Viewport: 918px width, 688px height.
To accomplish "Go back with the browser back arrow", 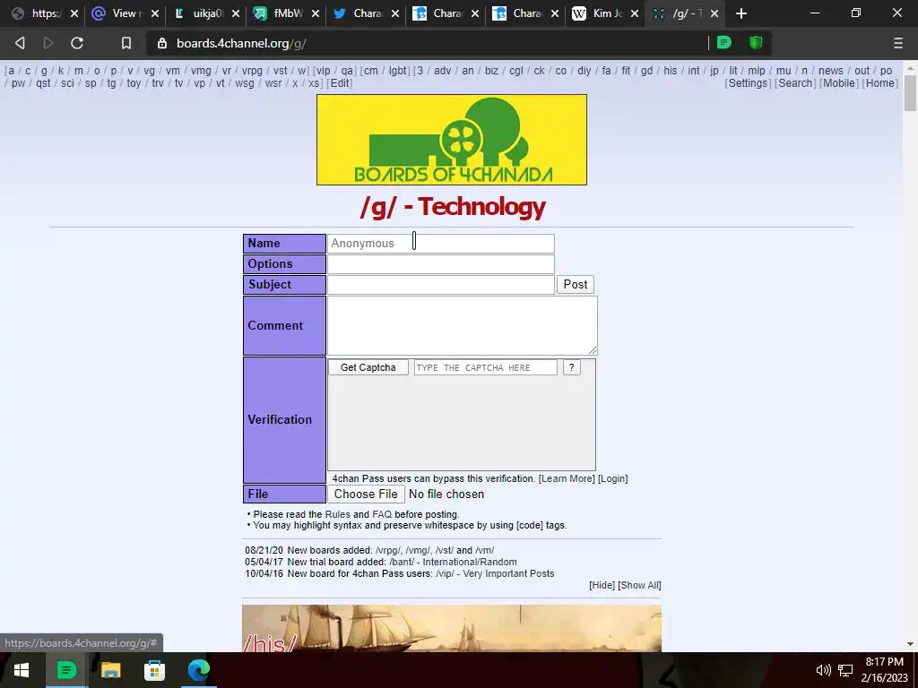I will (x=20, y=43).
